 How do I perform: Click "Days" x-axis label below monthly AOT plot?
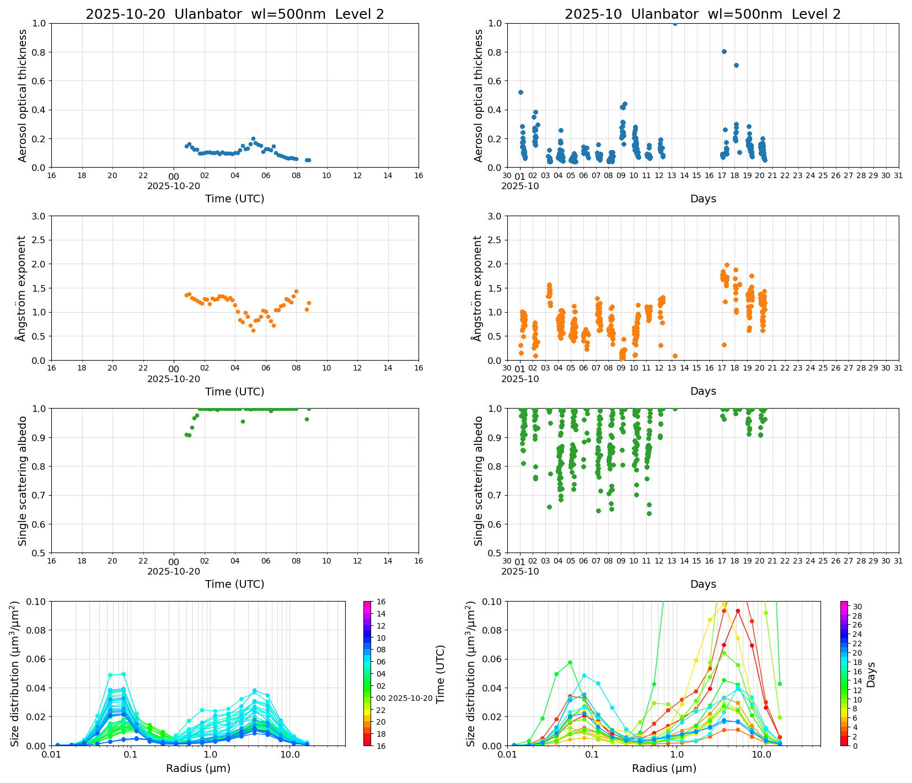tap(702, 199)
